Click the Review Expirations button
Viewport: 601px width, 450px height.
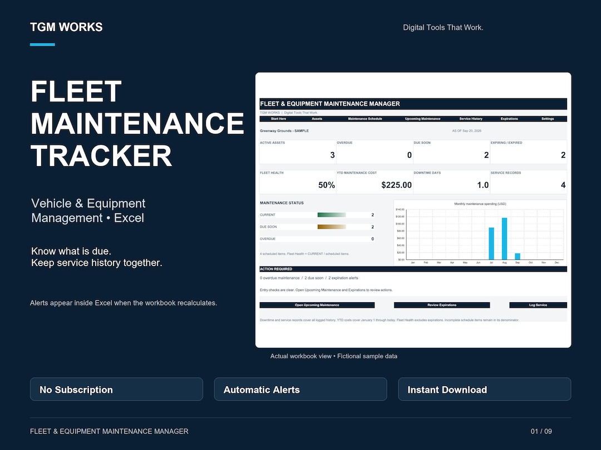(x=442, y=305)
